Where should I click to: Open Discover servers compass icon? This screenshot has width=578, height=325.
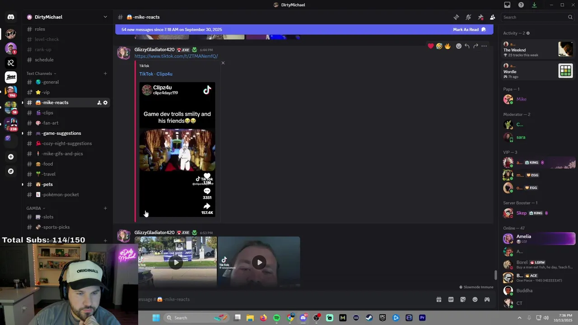click(11, 172)
